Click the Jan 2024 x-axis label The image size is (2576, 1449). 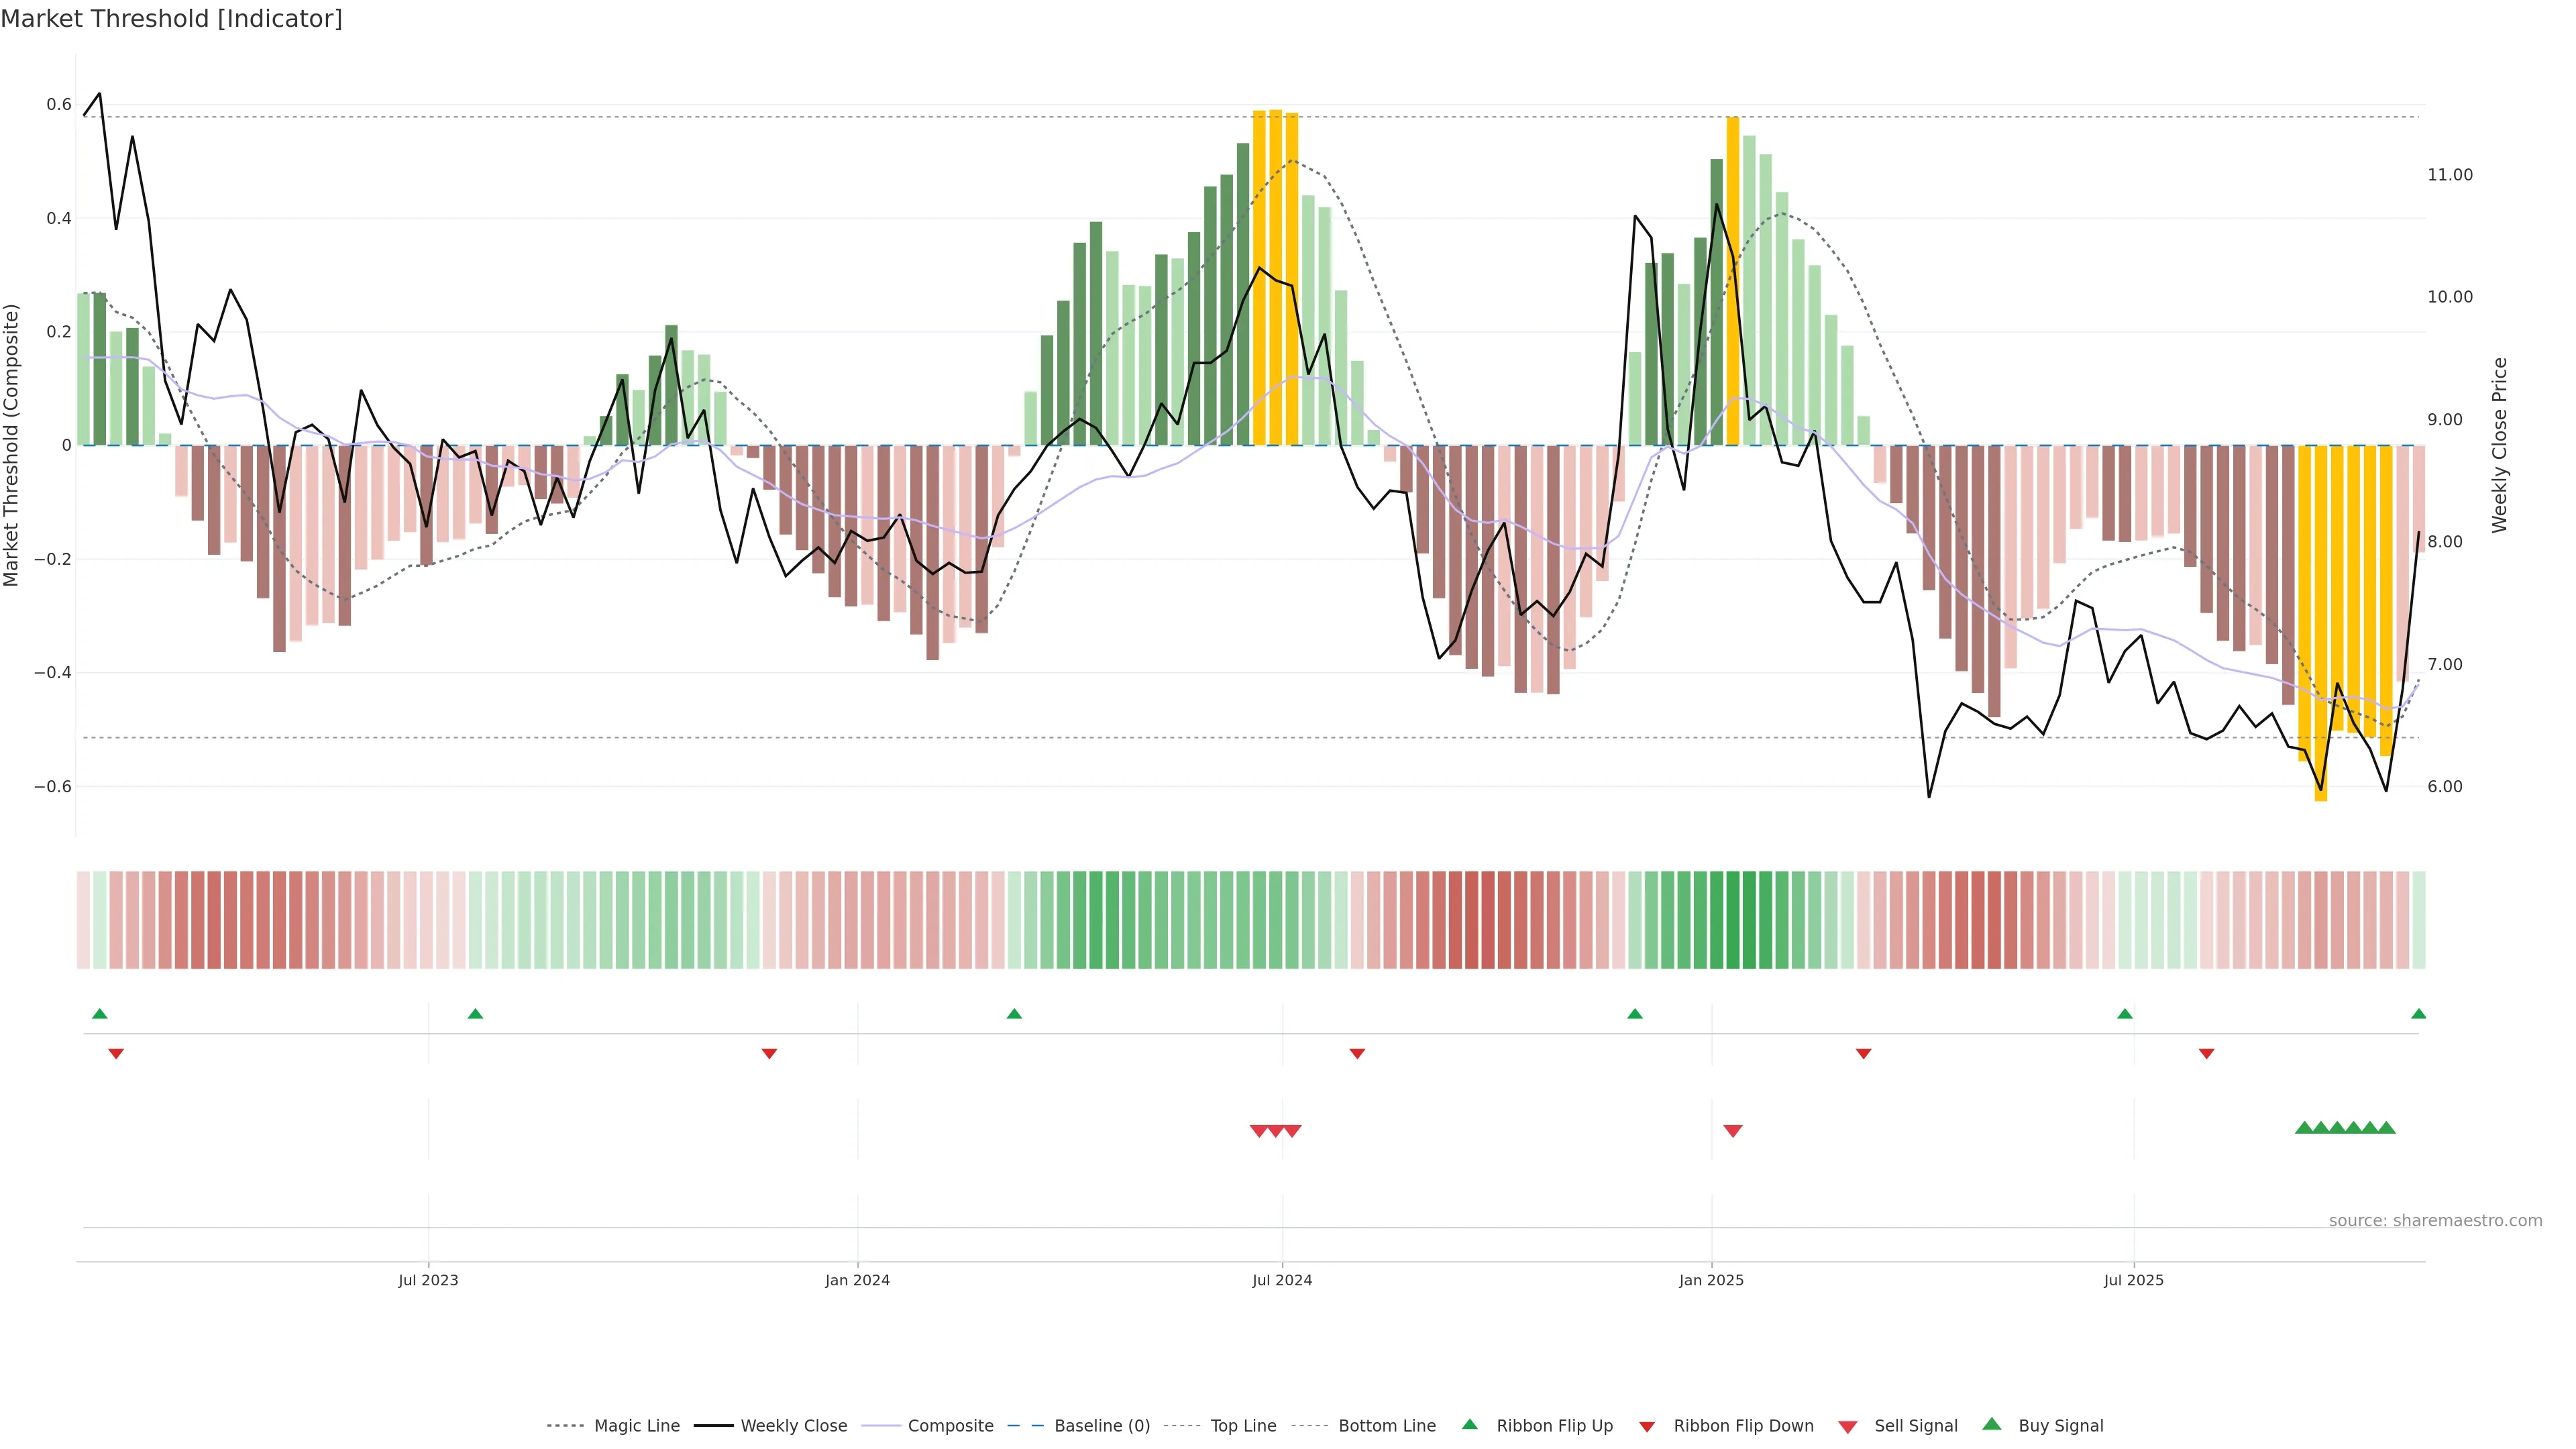(857, 1280)
